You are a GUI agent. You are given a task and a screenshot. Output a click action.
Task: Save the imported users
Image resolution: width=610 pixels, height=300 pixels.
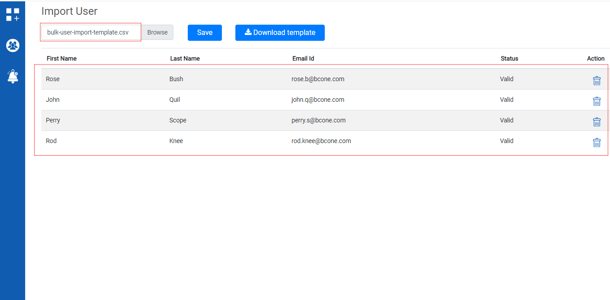tap(205, 33)
